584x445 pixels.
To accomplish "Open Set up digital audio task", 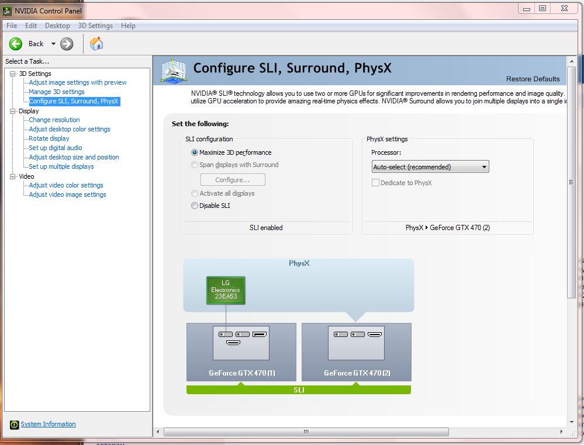I will pyautogui.click(x=56, y=148).
